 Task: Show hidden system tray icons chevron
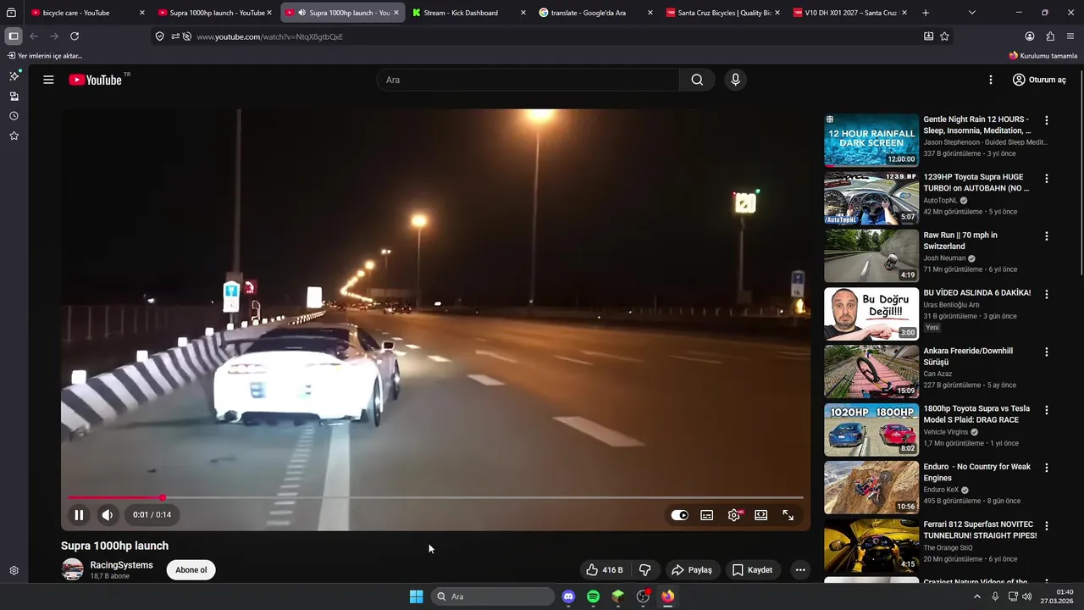(x=976, y=596)
